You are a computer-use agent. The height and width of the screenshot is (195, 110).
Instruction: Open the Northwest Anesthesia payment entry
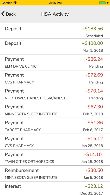pos(55,94)
